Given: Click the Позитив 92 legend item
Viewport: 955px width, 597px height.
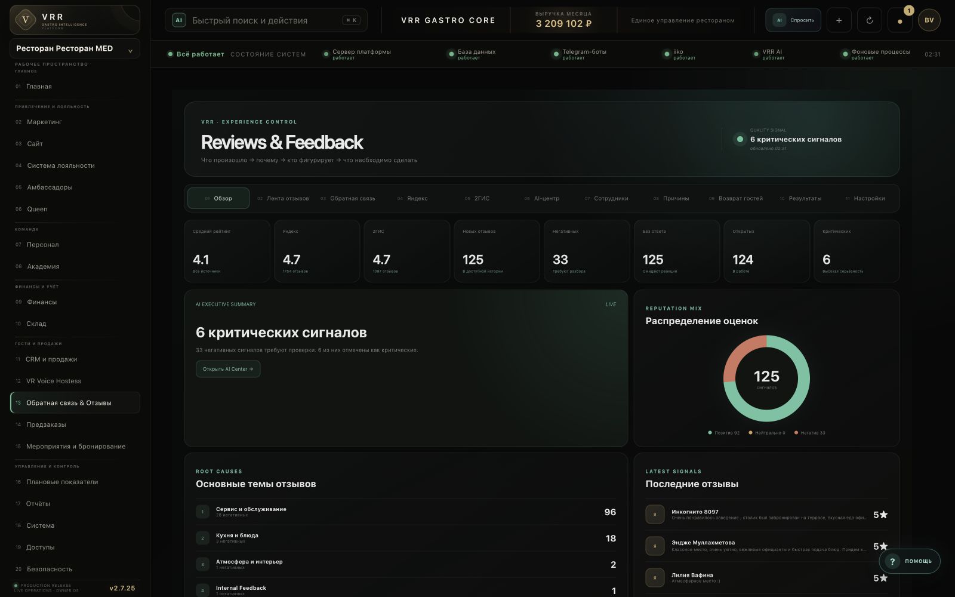Looking at the screenshot, I should pos(724,433).
